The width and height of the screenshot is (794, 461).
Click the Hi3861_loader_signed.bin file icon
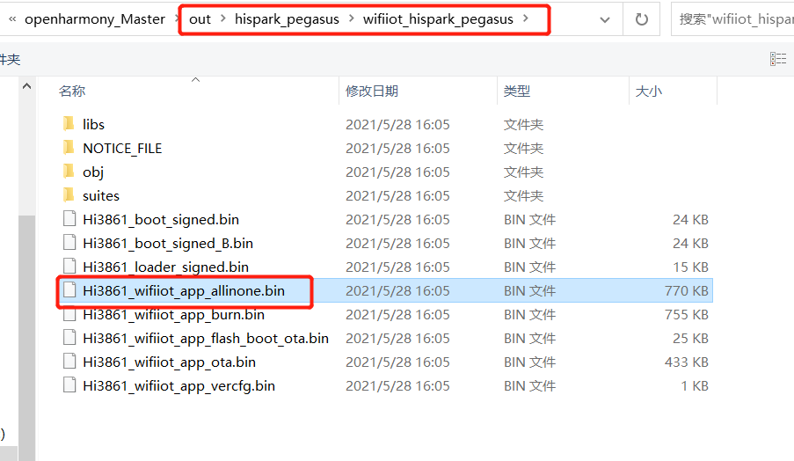point(69,267)
